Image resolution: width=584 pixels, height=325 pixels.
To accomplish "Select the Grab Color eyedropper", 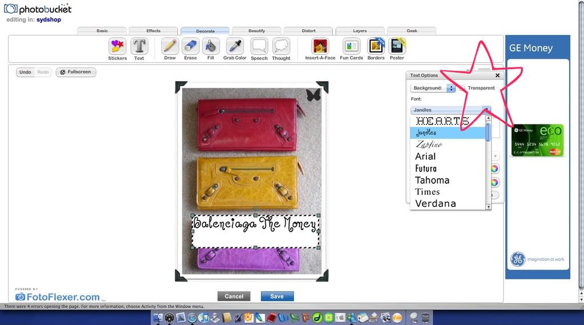I will pos(235,49).
